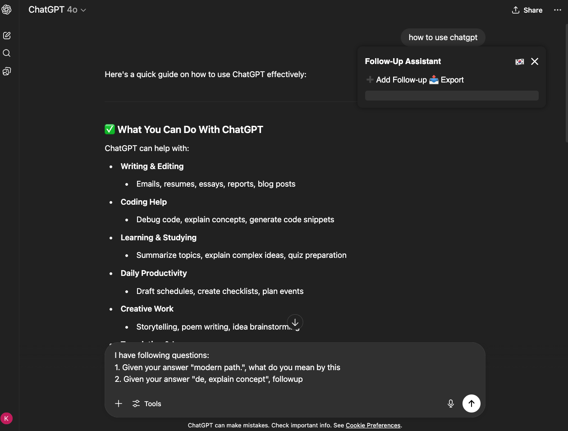The width and height of the screenshot is (568, 431).
Task: Open the three-dots more options menu
Action: coord(558,10)
